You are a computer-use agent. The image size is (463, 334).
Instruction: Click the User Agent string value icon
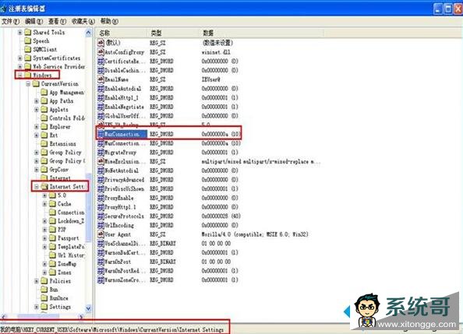pyautogui.click(x=101, y=234)
